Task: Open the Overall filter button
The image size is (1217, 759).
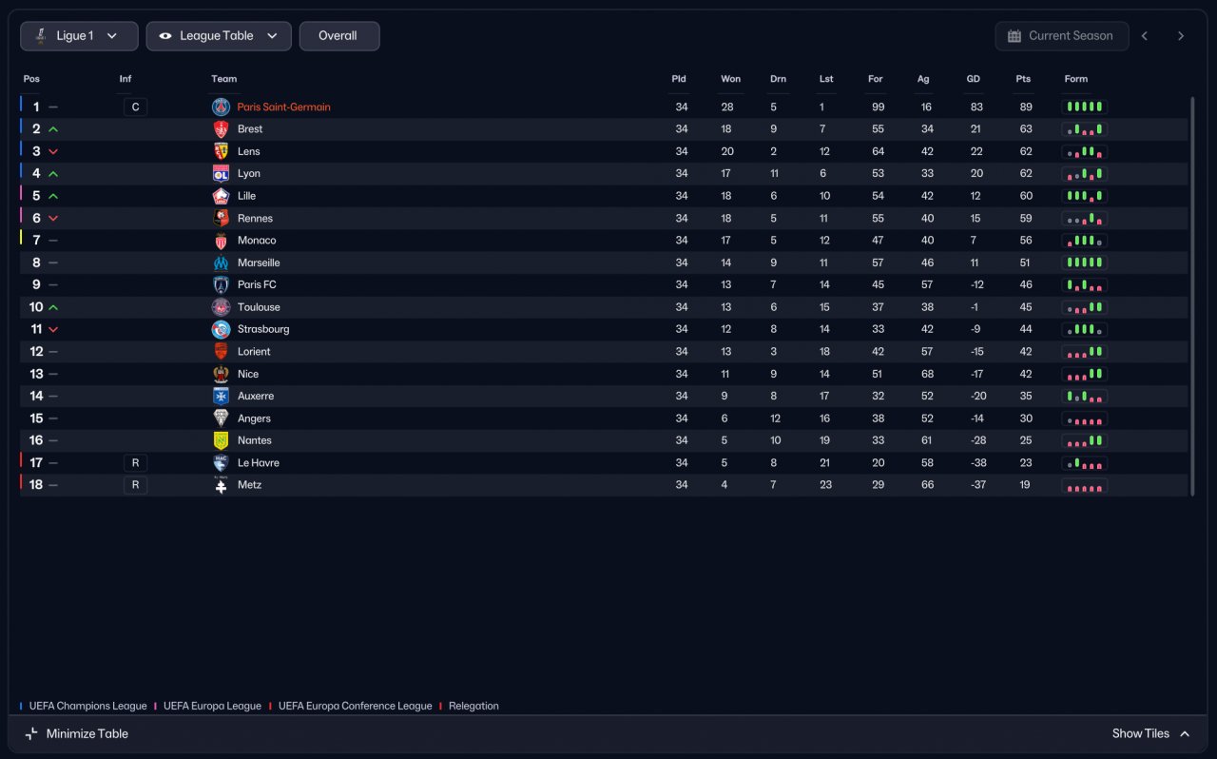Action: pos(339,36)
